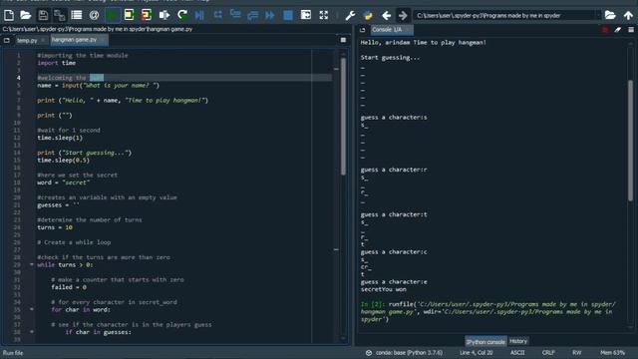Close the hangman game.py tab
638x359 pixels.
pos(102,40)
